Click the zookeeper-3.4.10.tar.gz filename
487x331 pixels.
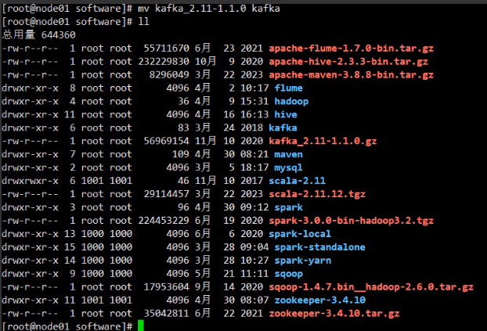tap(334, 314)
